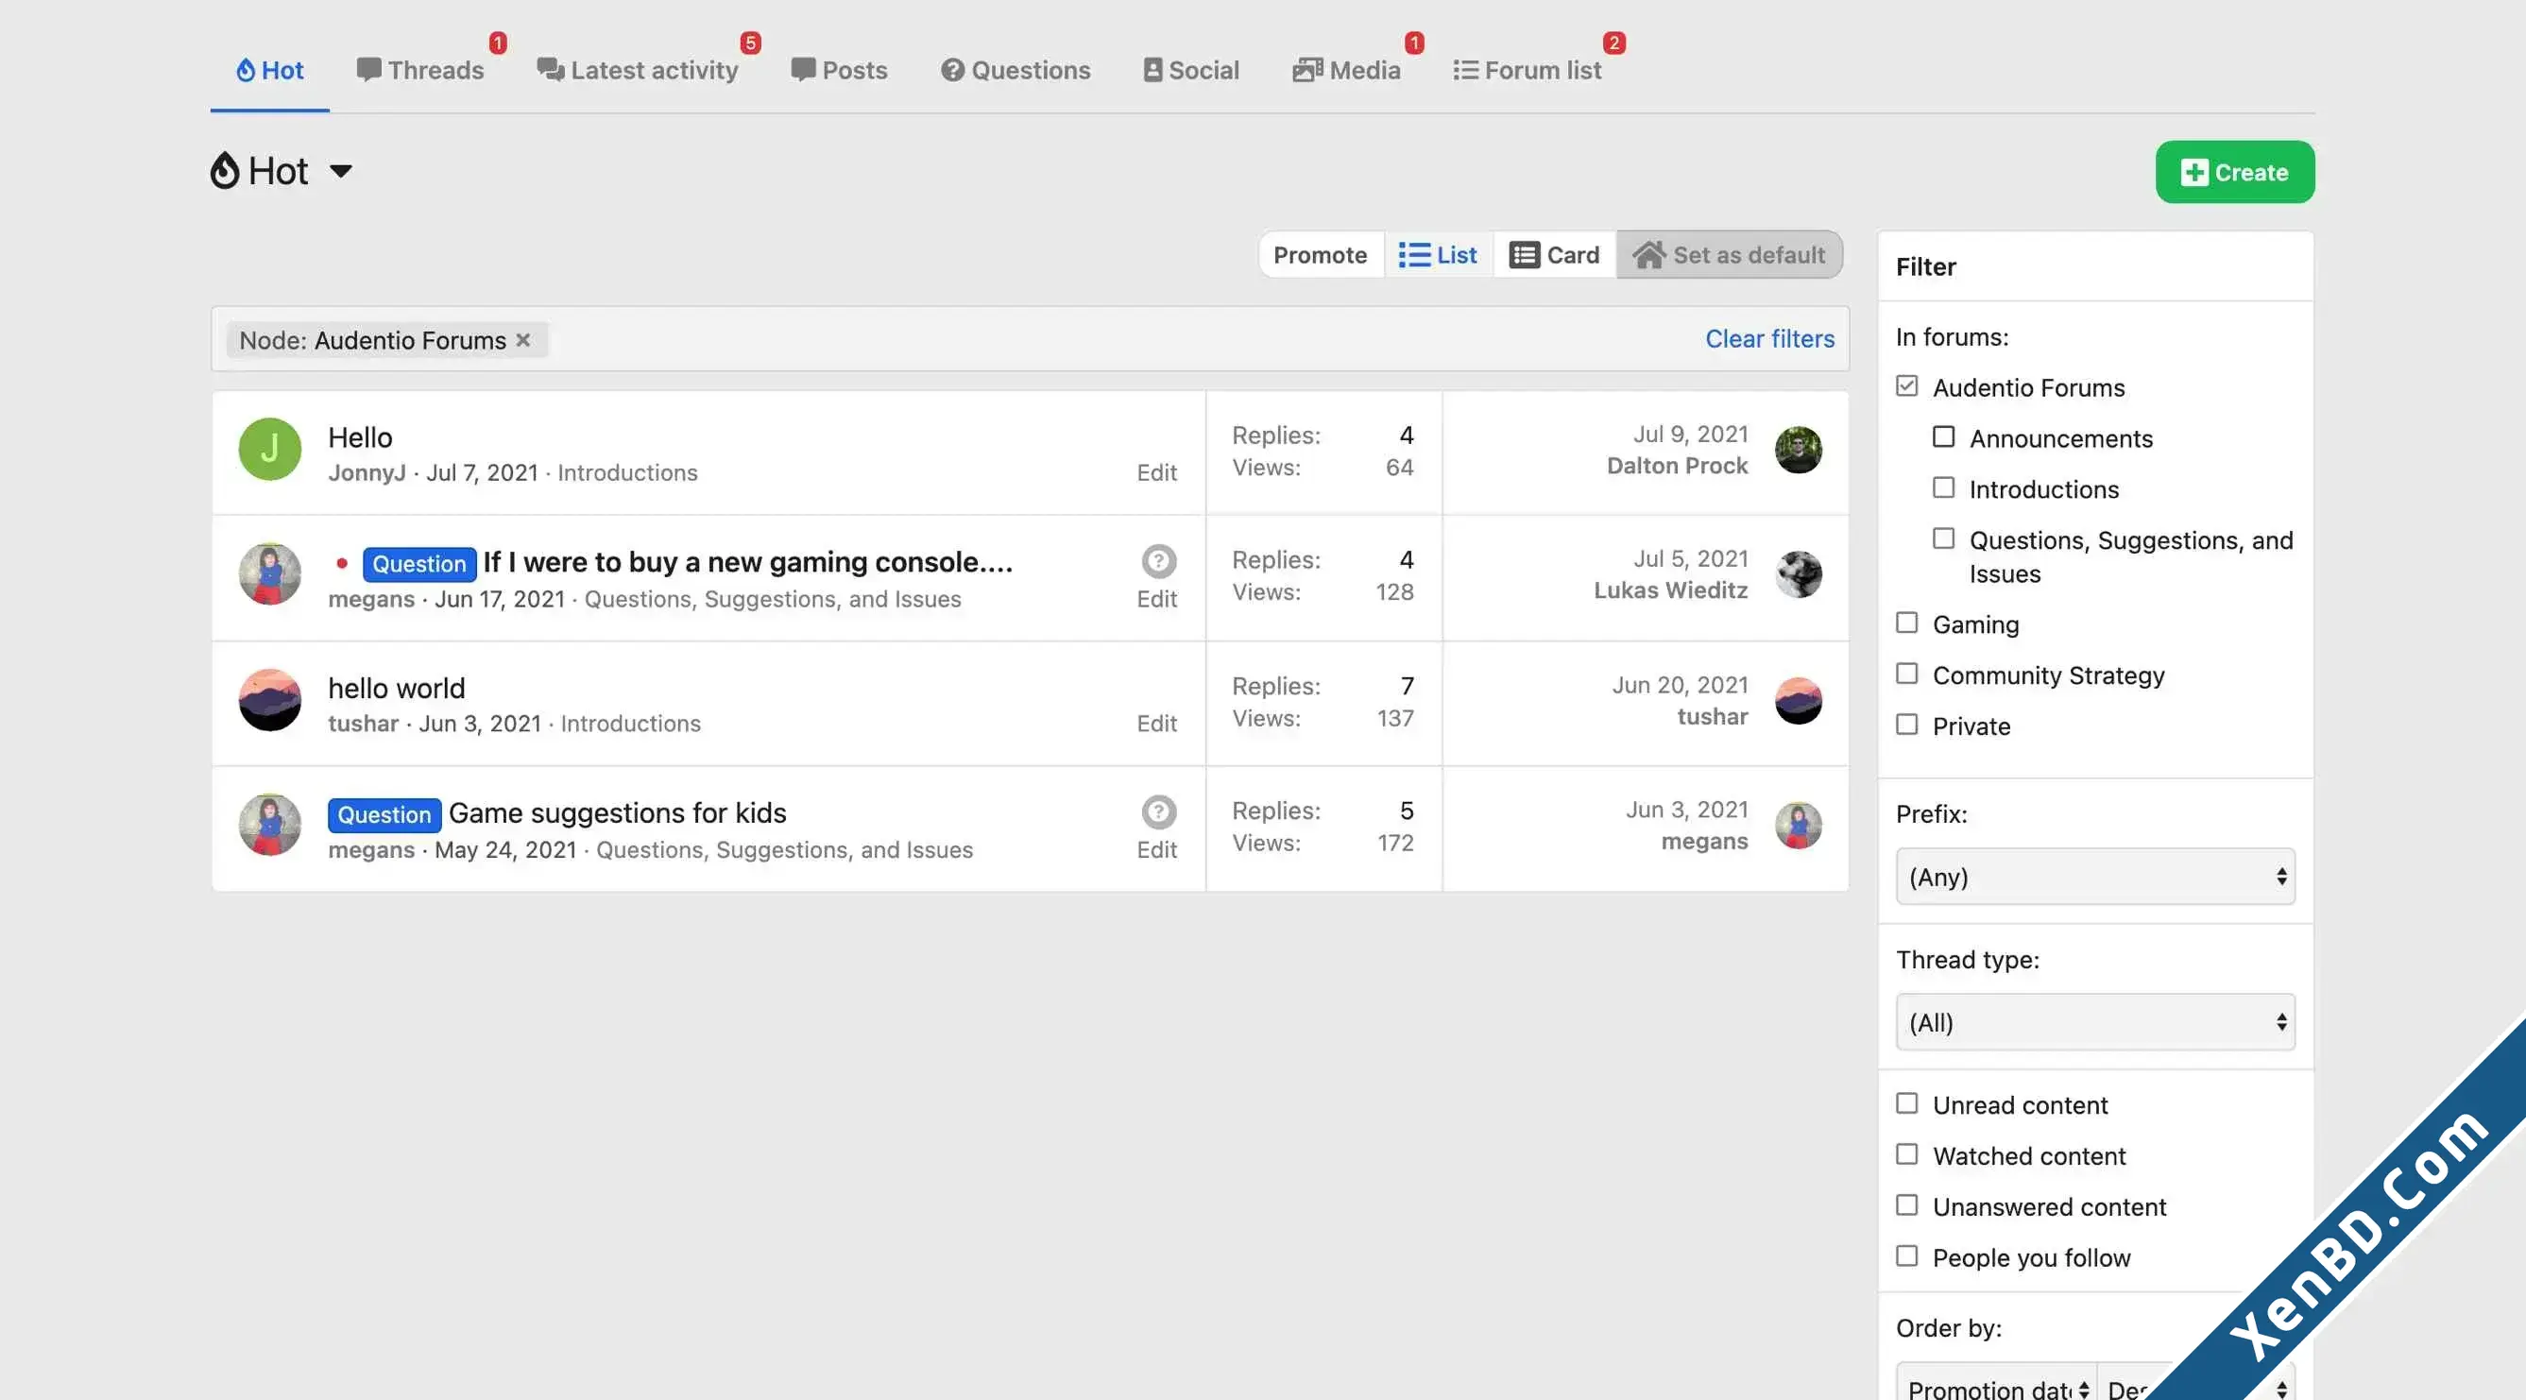The width and height of the screenshot is (2526, 1400).
Task: Switch to Card view
Action: click(x=1554, y=255)
